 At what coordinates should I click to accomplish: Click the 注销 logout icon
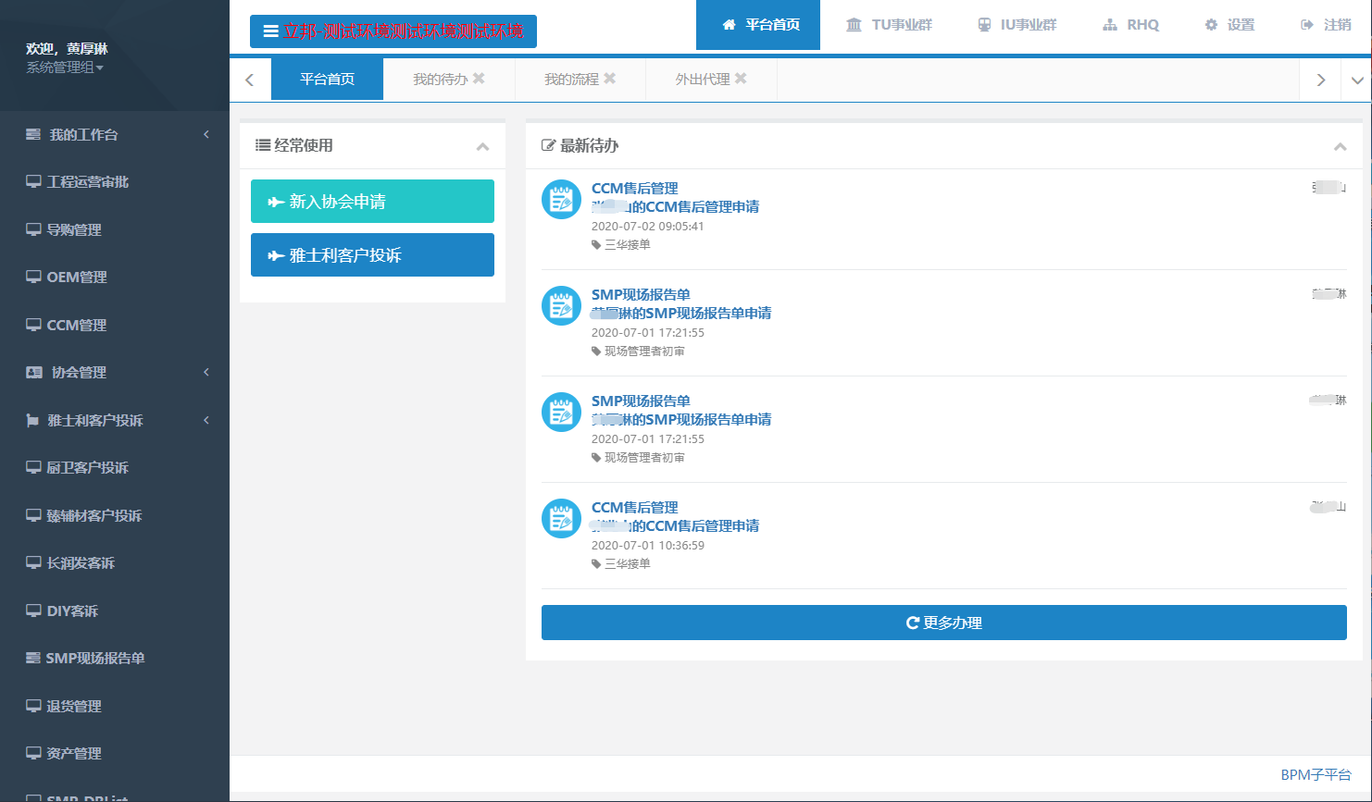1307,25
